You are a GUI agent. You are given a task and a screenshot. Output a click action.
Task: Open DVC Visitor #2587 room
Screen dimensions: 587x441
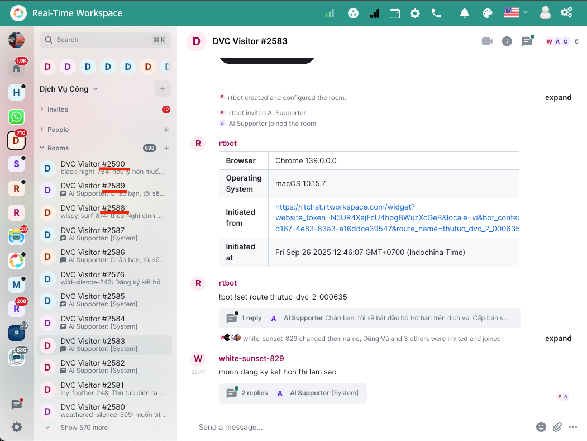93,230
